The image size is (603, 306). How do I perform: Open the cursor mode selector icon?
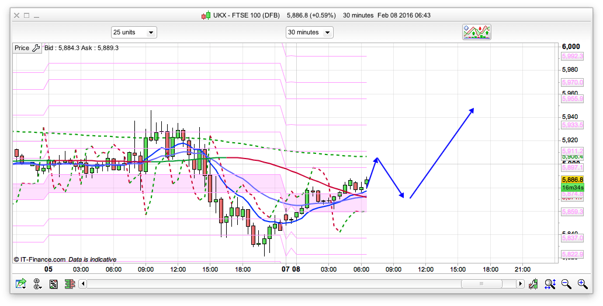click(37, 284)
